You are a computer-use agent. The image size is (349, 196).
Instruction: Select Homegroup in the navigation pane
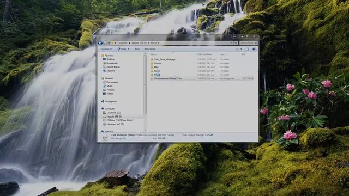click(109, 101)
